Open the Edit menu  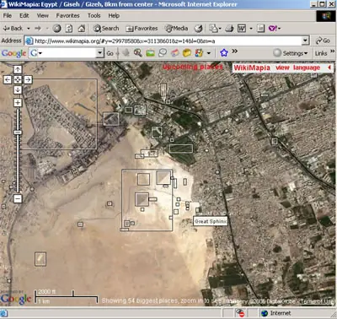(24, 15)
